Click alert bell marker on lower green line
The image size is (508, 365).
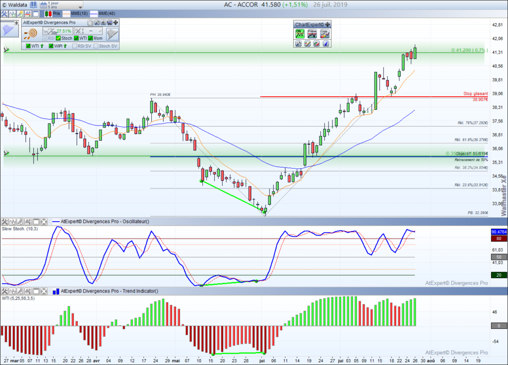pos(6,153)
